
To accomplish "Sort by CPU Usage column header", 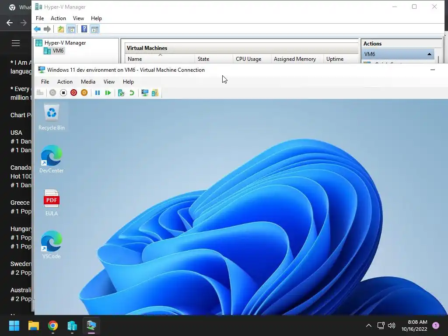I will point(252,59).
